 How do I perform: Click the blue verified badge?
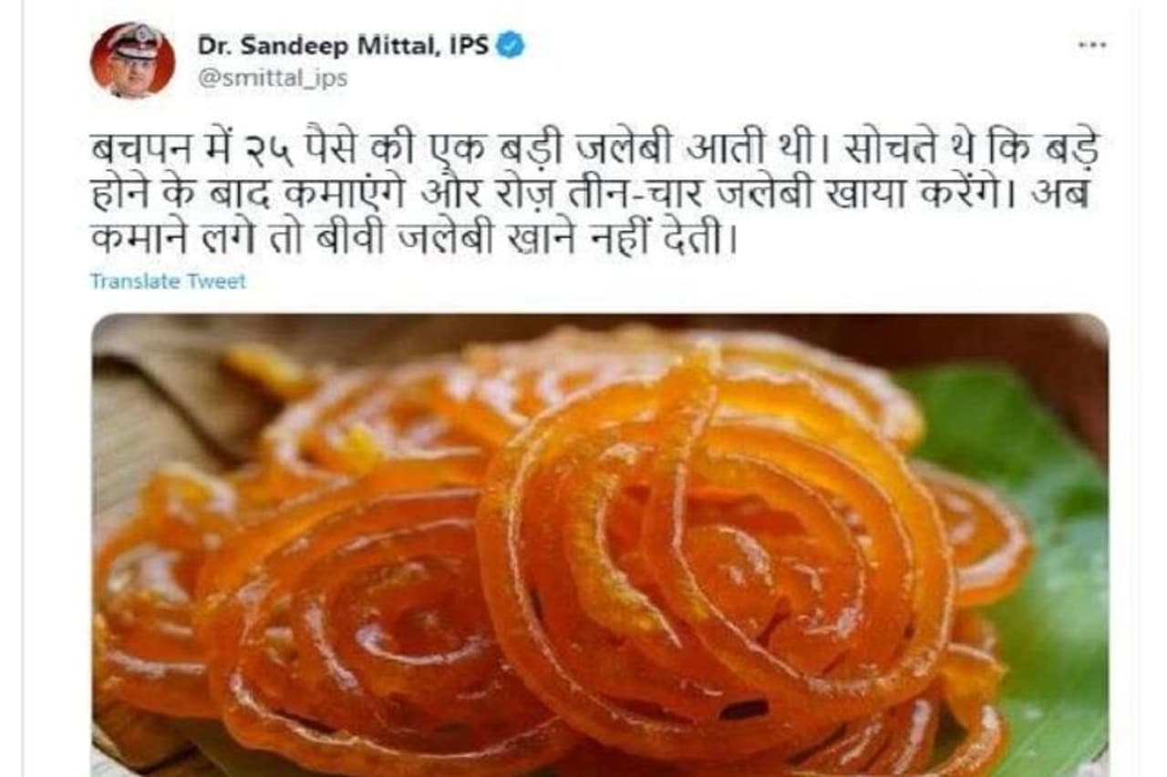tap(511, 45)
